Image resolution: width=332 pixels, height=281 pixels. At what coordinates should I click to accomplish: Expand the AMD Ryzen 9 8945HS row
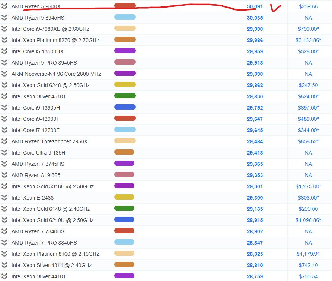click(x=4, y=18)
